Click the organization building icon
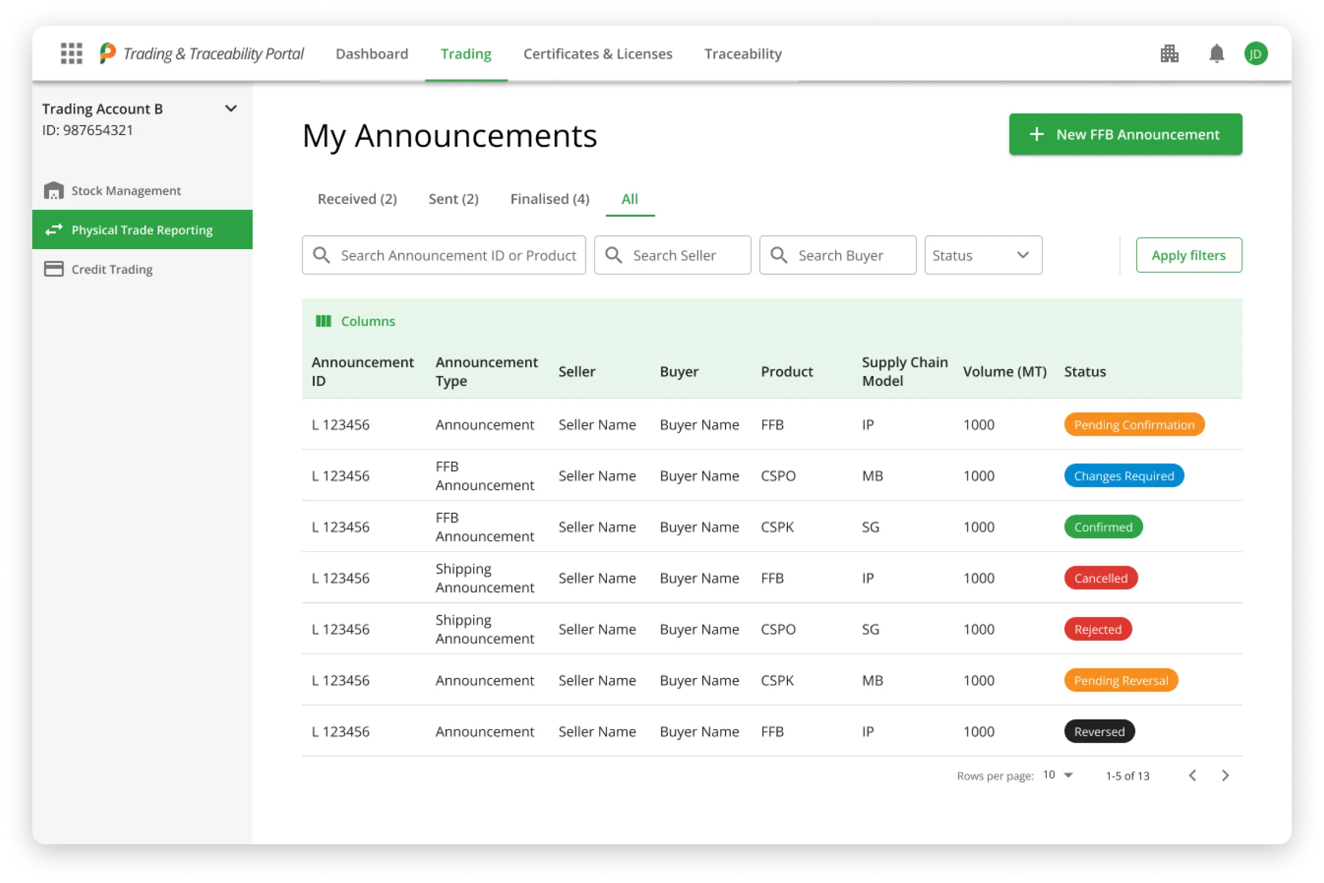This screenshot has width=1324, height=883. (x=1169, y=53)
